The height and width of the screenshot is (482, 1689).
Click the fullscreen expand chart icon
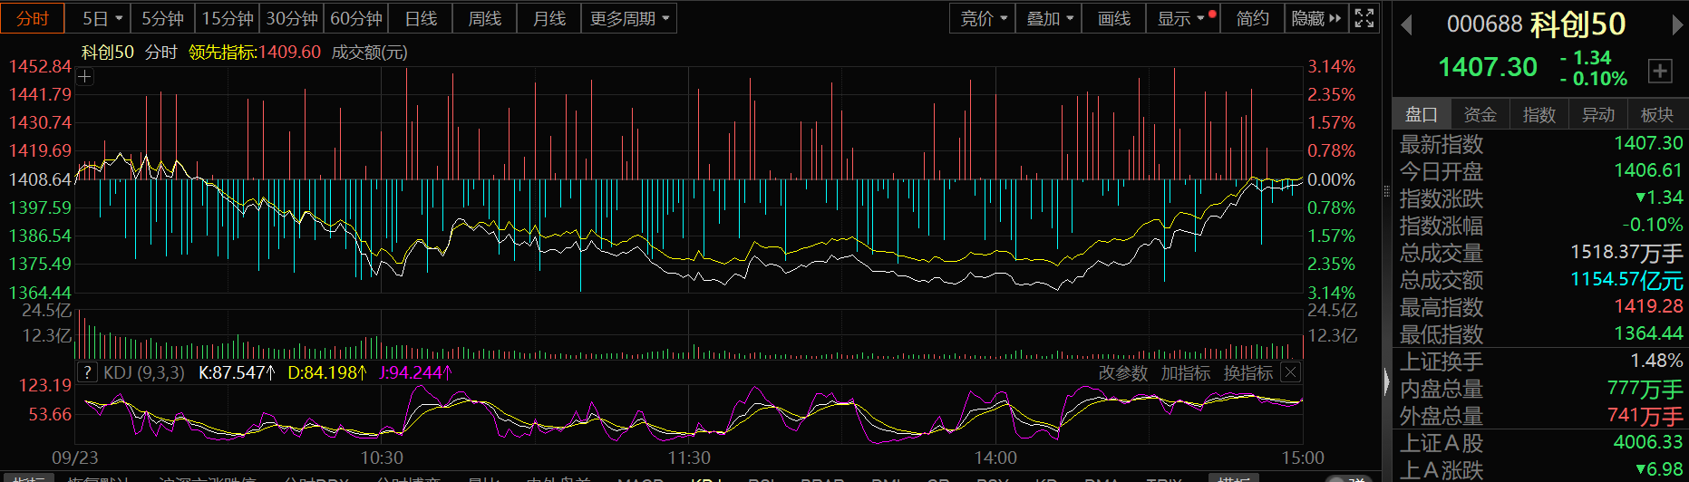(1364, 18)
